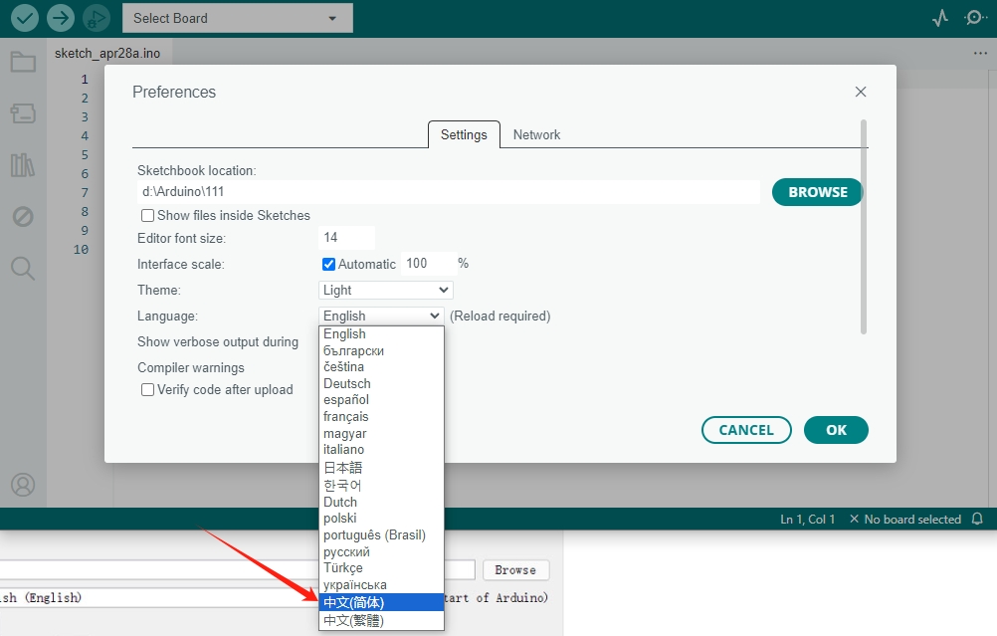Screen dimensions: 997x636
Task: Choose Deutsch in language list
Action: [381, 383]
